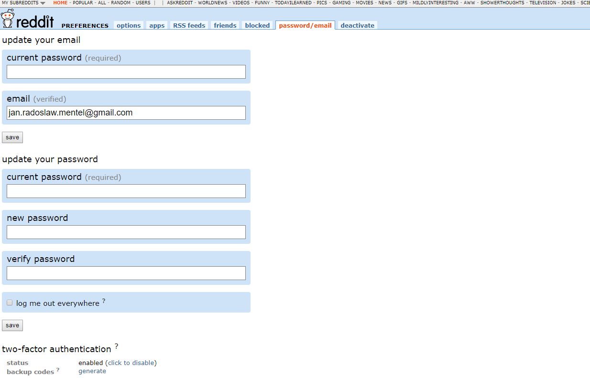Open the blocked tab

click(x=257, y=25)
